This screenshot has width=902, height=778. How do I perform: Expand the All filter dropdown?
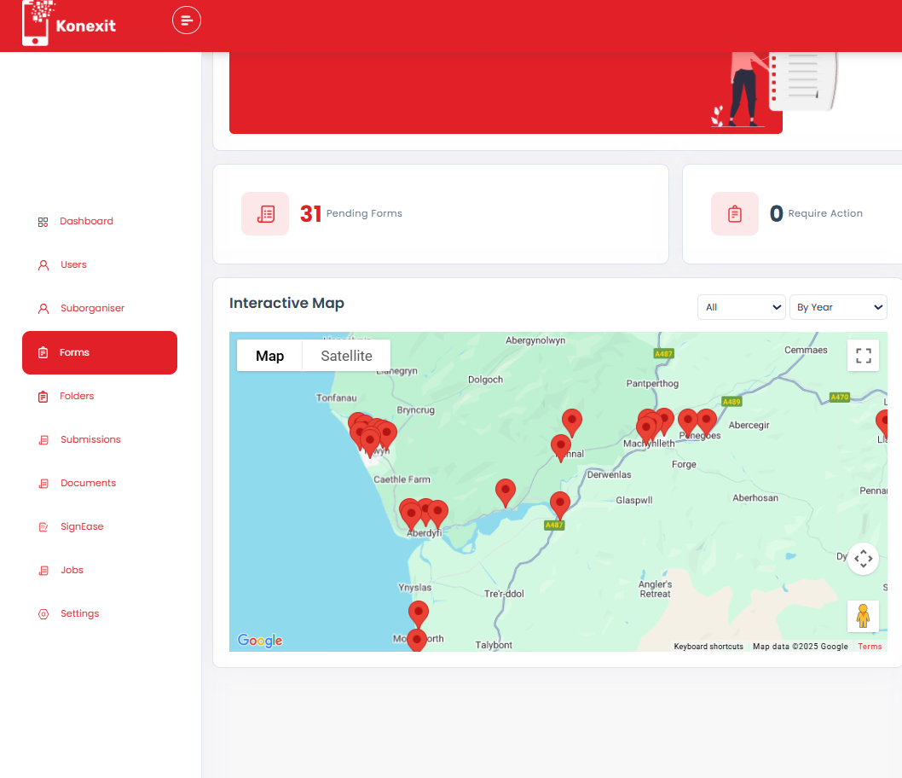[x=741, y=307]
